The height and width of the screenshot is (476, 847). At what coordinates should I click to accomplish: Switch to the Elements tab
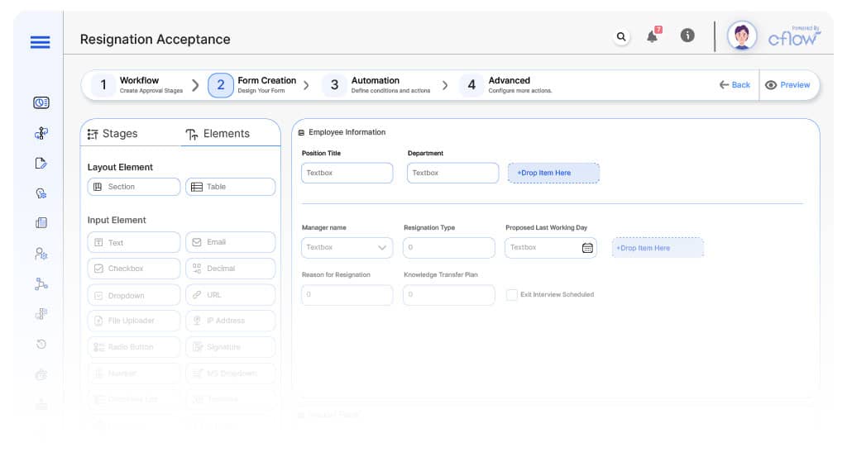[x=218, y=134]
